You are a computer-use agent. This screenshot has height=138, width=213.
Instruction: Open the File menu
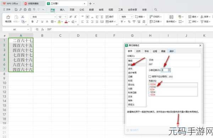7,10
